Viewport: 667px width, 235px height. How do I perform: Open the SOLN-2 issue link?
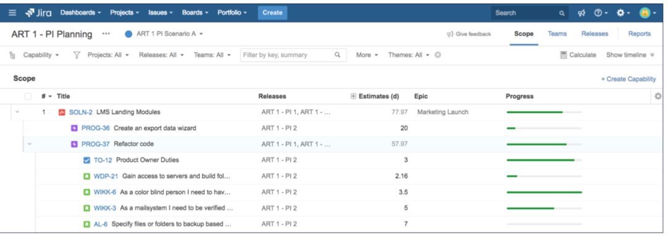pyautogui.click(x=81, y=112)
